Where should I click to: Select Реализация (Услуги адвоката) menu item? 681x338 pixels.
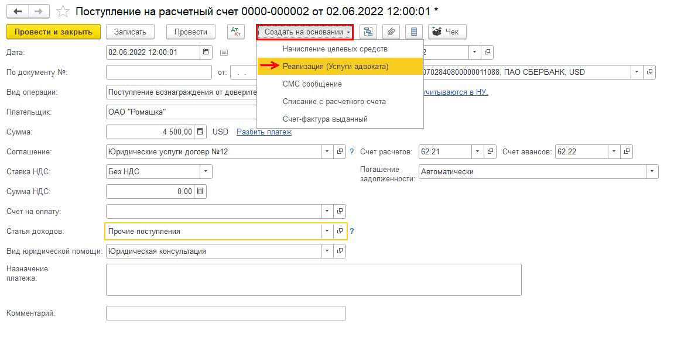tap(335, 66)
